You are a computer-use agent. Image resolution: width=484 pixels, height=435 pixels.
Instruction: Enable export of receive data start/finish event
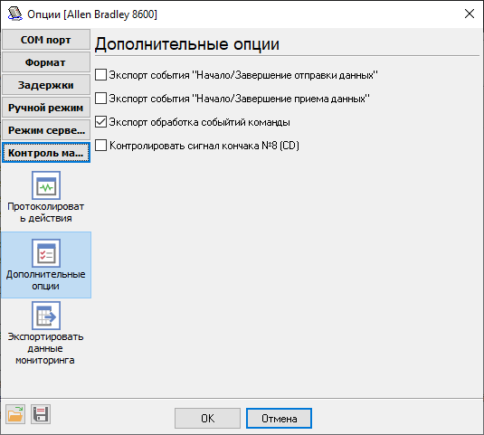pos(100,98)
